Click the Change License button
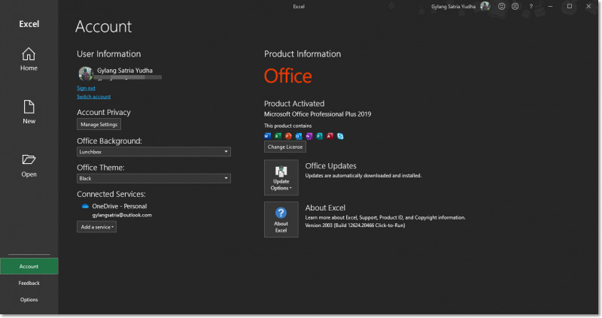Viewport: 602px width, 318px height. 285,147
